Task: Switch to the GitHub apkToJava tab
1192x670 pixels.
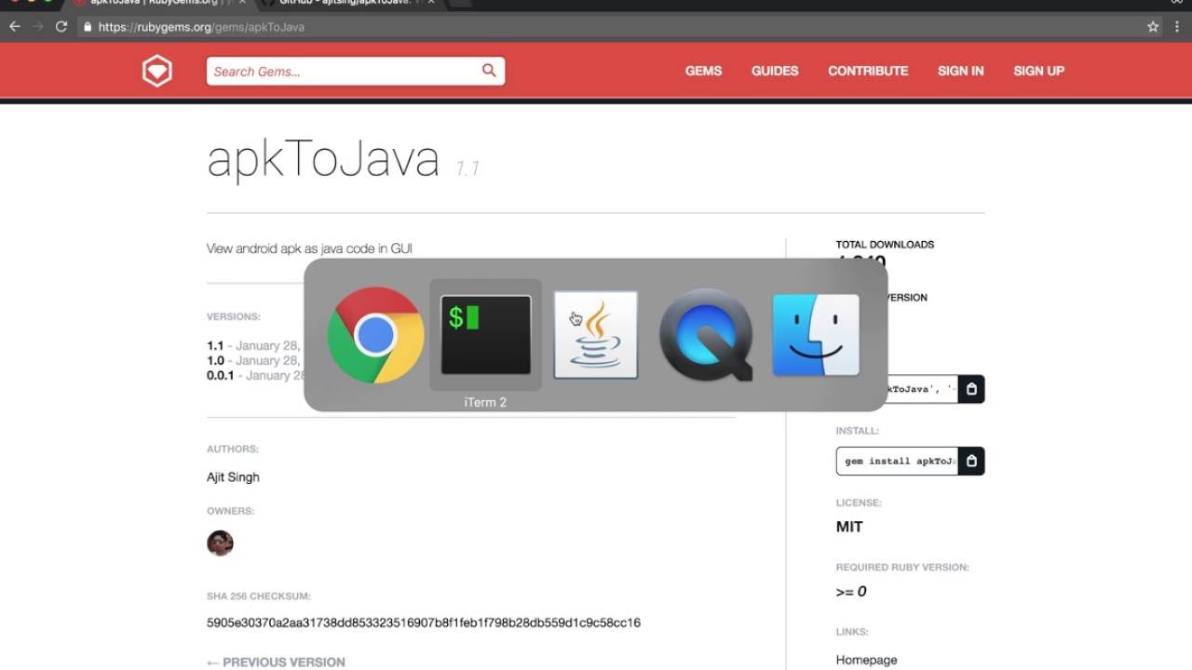Action: point(345,3)
